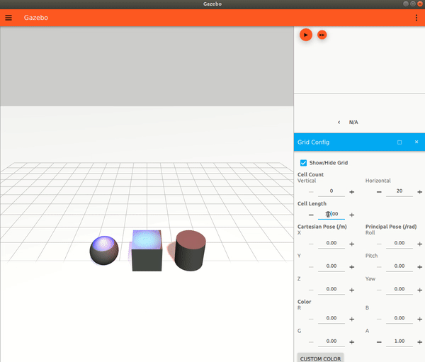Decrease alpha A value with minus
The height and width of the screenshot is (362, 425).
click(x=379, y=342)
